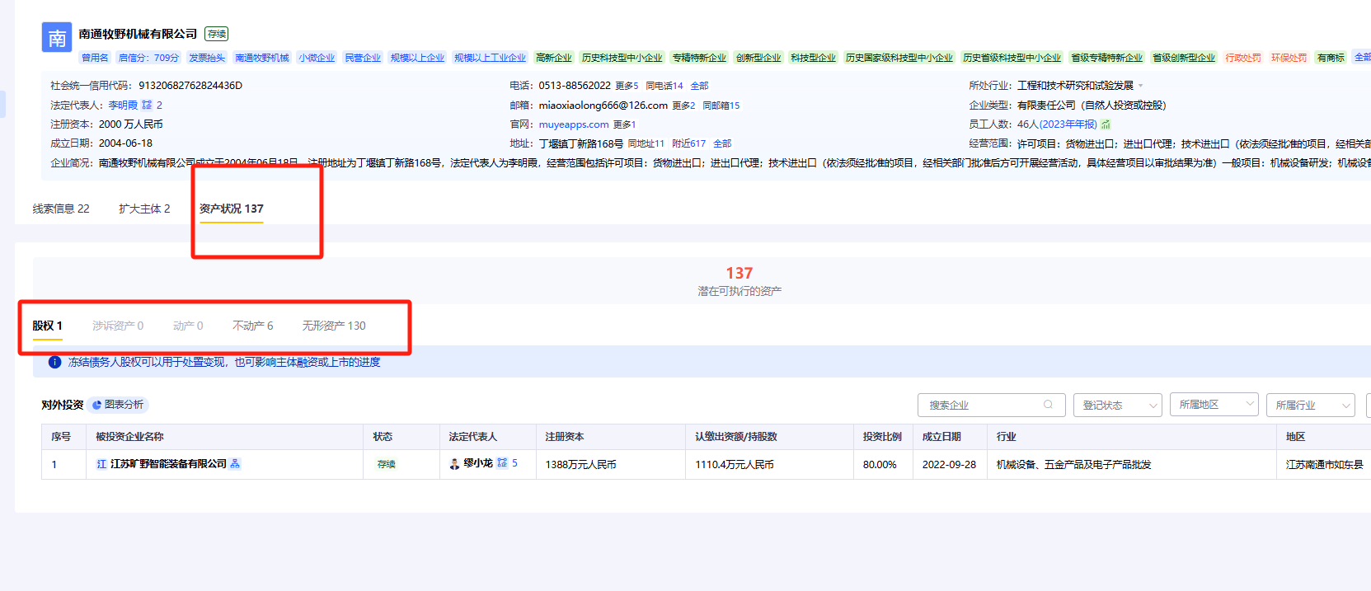Click the 规模以上工业企业 tag
This screenshot has height=591, width=1371.
click(x=490, y=58)
